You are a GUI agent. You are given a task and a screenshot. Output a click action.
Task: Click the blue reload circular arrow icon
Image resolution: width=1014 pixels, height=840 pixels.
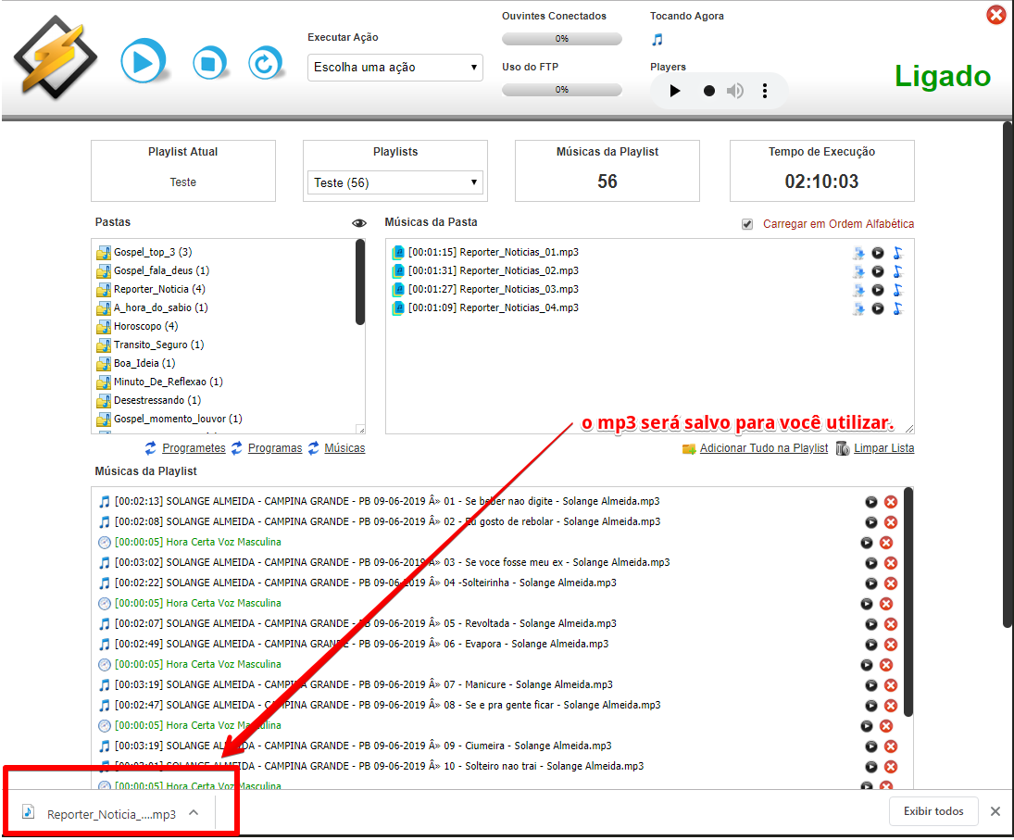tap(265, 63)
